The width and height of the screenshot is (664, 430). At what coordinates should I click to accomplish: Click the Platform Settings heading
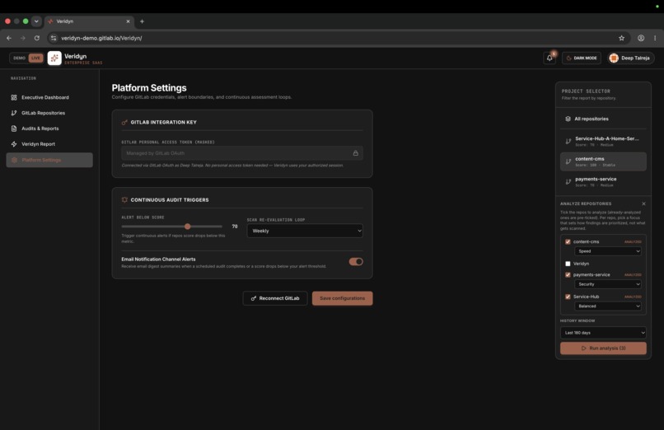coord(149,87)
